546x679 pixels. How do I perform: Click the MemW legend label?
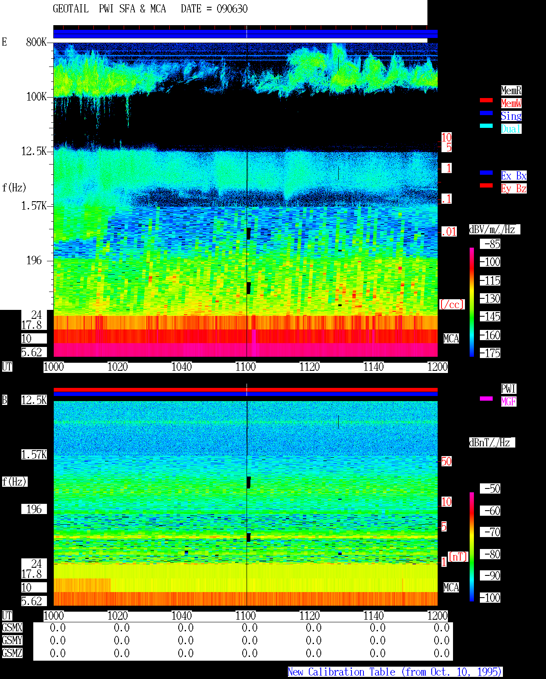(511, 103)
